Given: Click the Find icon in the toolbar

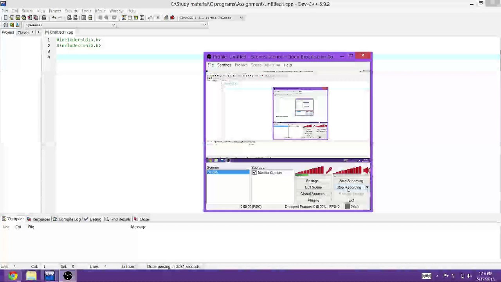Looking at the screenshot, I should pyautogui.click(x=70, y=18).
